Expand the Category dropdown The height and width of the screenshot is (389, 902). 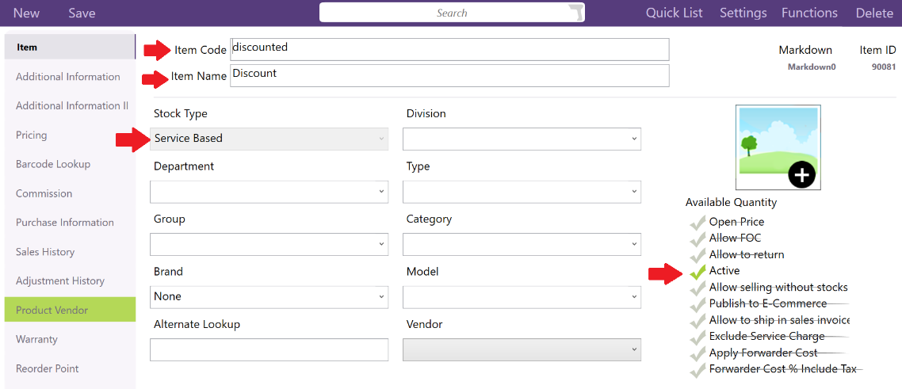522,245
